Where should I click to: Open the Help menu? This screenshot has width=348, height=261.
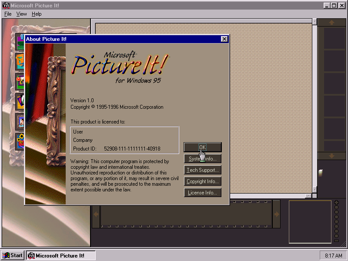click(x=37, y=14)
